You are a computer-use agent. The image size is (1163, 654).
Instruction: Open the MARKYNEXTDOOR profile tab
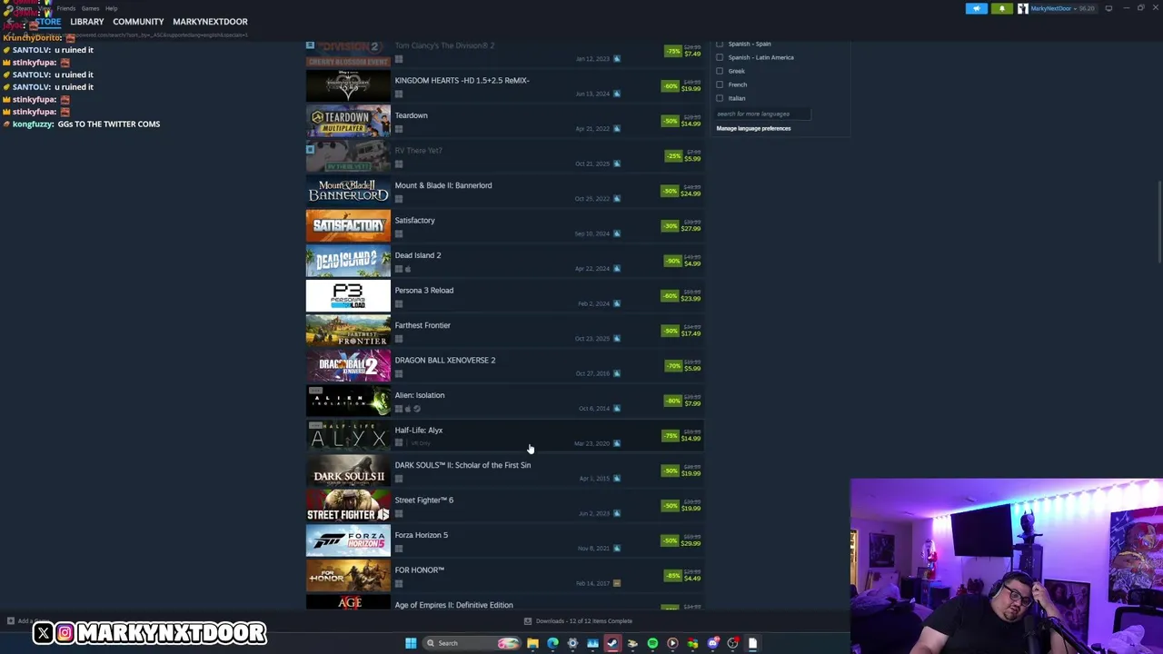pos(210,22)
